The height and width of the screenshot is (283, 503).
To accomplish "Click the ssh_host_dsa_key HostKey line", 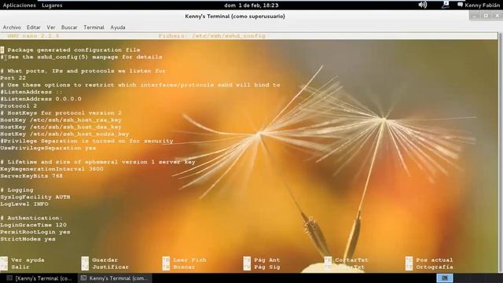I will click(x=61, y=127).
